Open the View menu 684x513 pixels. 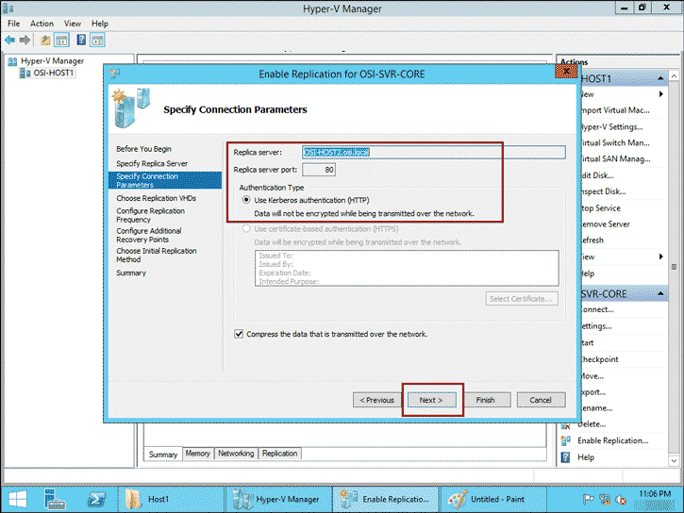pyautogui.click(x=73, y=24)
